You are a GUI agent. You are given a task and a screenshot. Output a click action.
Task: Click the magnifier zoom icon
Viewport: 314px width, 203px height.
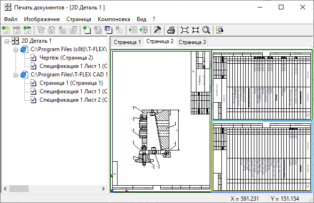206,30
